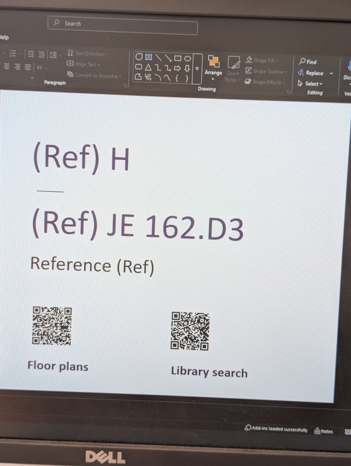Select the Rounded Rectangle shape
This screenshot has width=351, height=466.
point(138,67)
